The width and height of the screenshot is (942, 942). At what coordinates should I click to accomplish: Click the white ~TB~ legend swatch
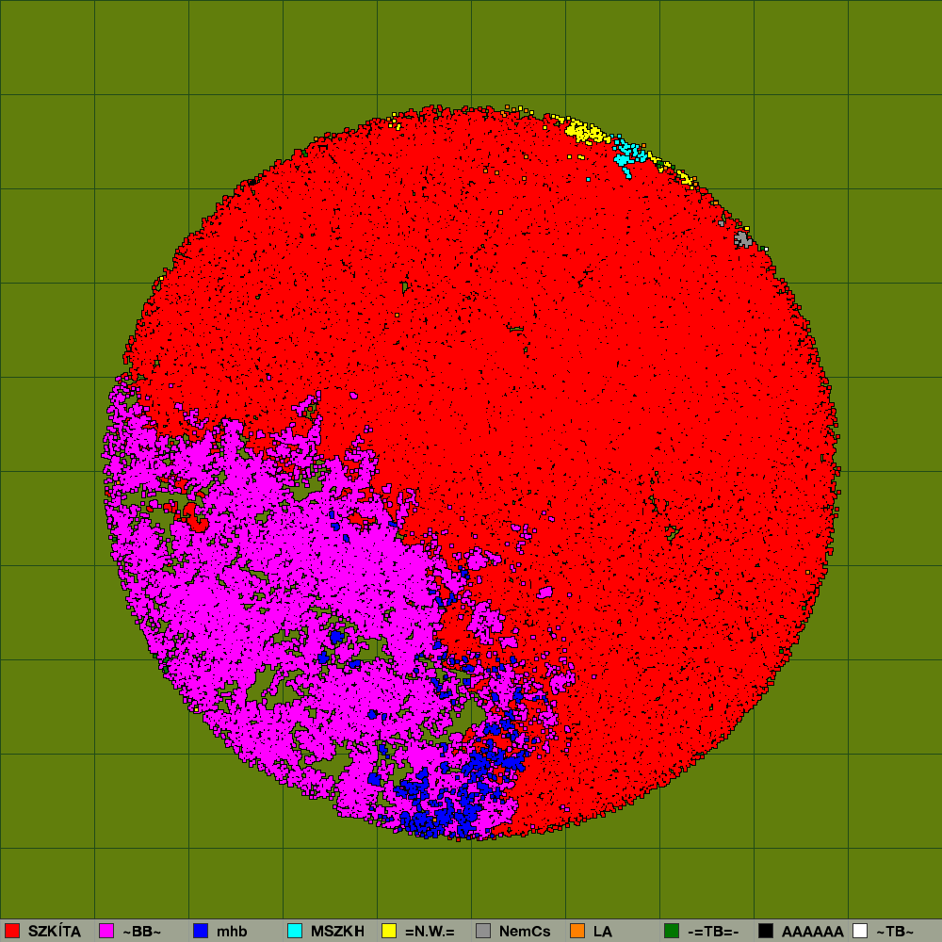pyautogui.click(x=860, y=931)
